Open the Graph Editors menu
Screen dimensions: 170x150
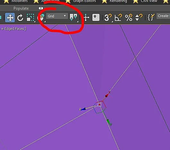click(84, 1)
